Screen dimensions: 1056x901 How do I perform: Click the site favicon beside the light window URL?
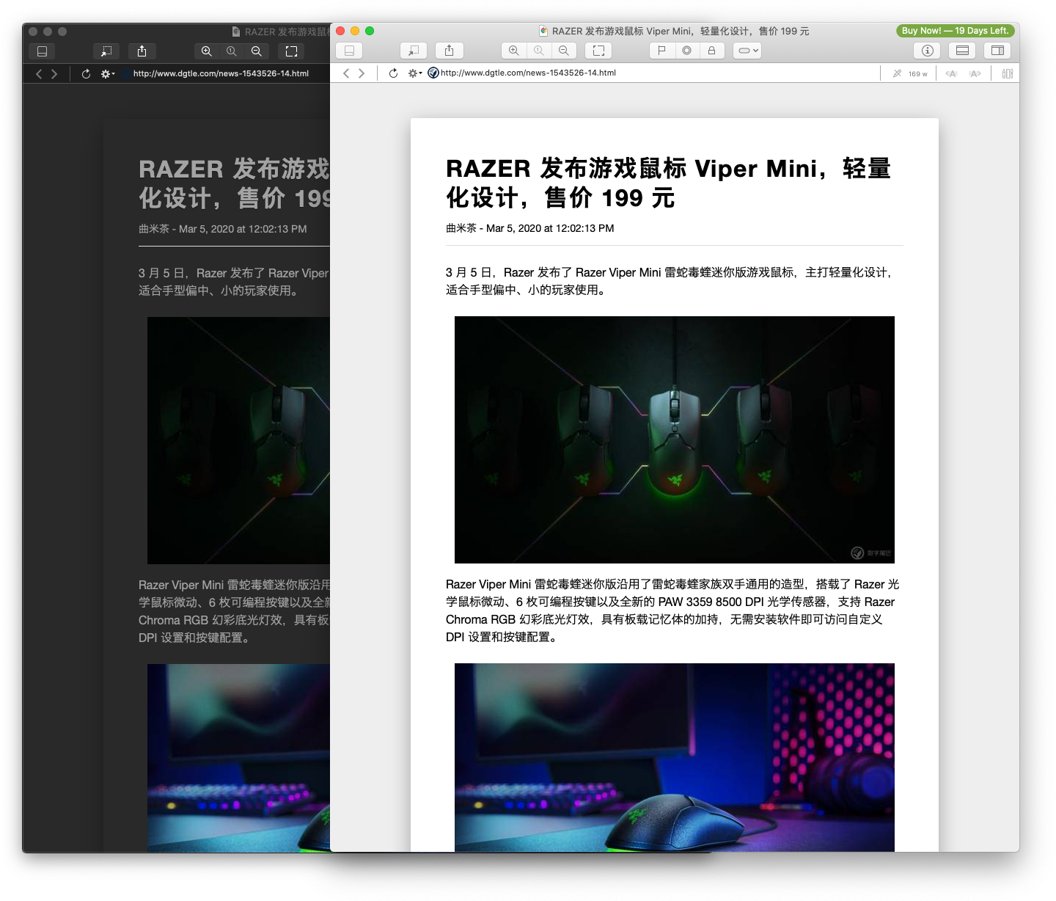(x=433, y=73)
